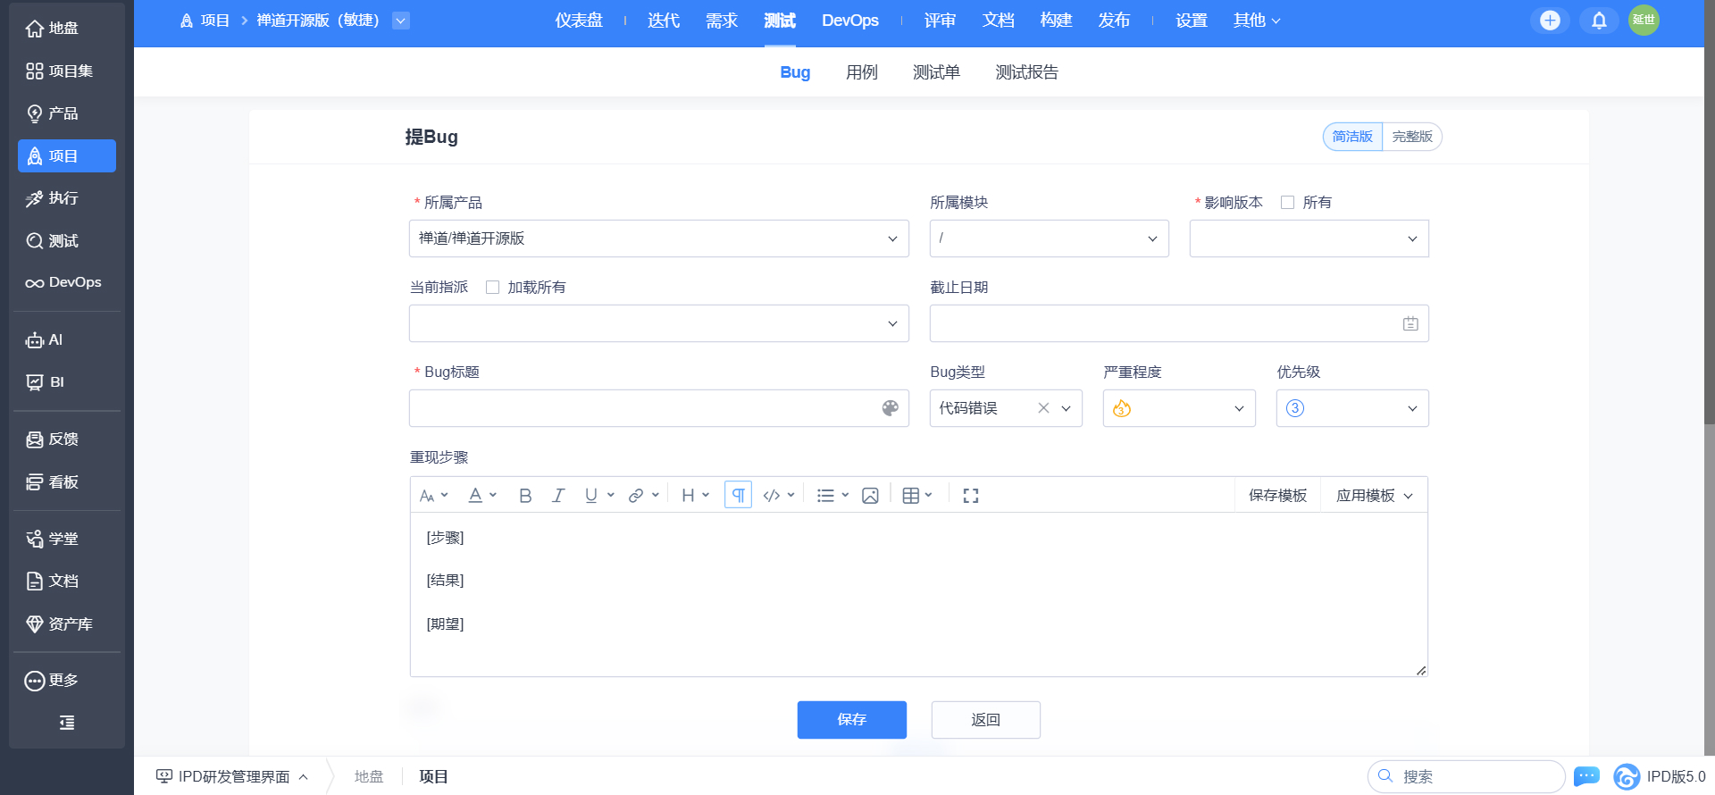Open the text color tool
Screen dimensions: 1715x795
pos(476,496)
